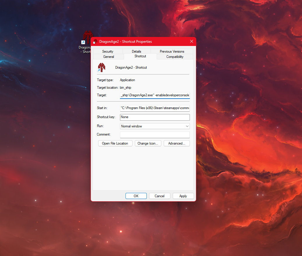Click the 'bin_ship' target location value

tap(126, 88)
